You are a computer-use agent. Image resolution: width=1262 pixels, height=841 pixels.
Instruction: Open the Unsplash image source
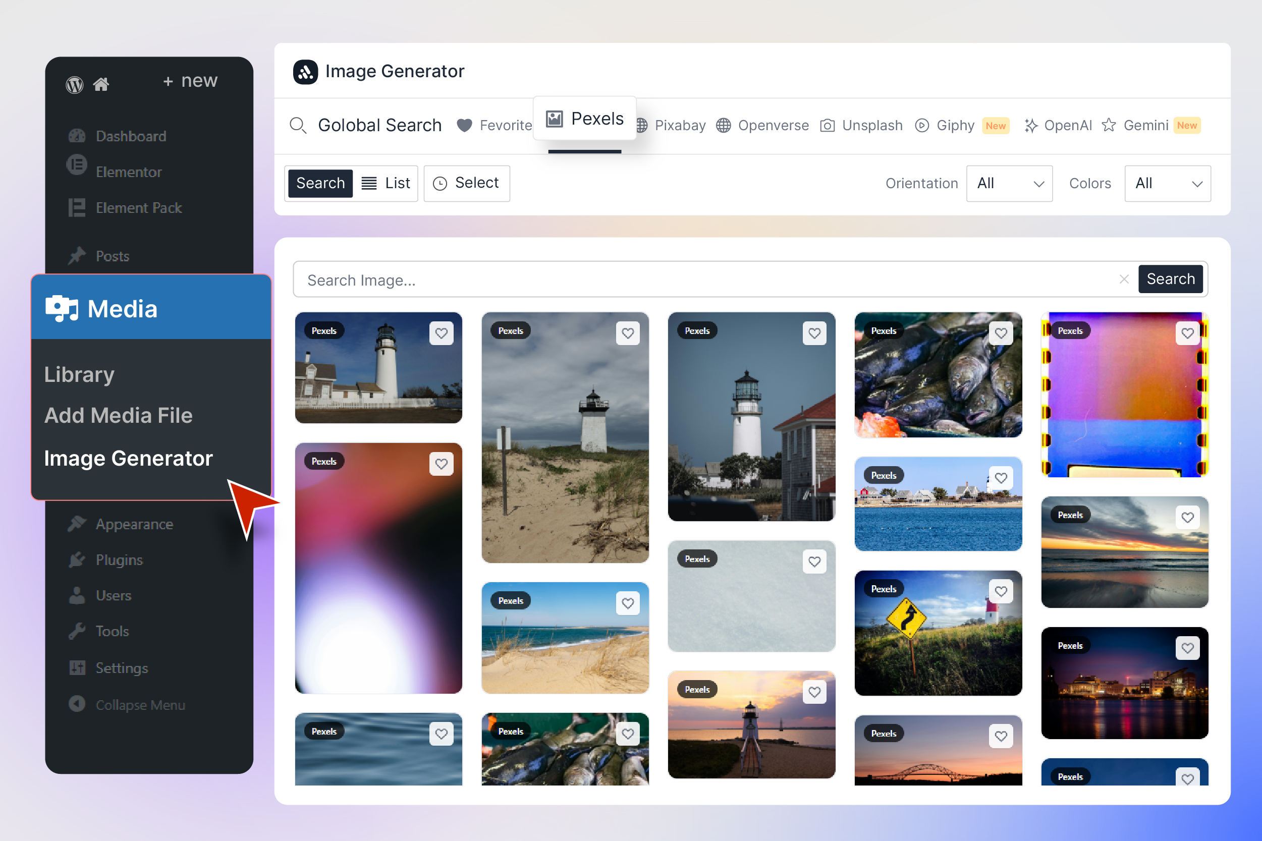pos(861,125)
